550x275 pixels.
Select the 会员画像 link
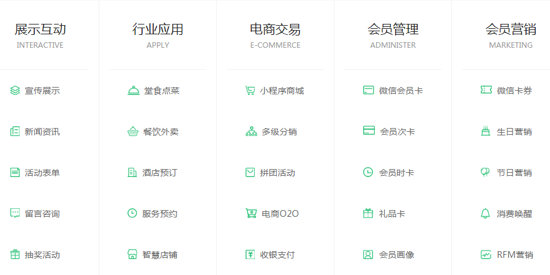tap(396, 255)
